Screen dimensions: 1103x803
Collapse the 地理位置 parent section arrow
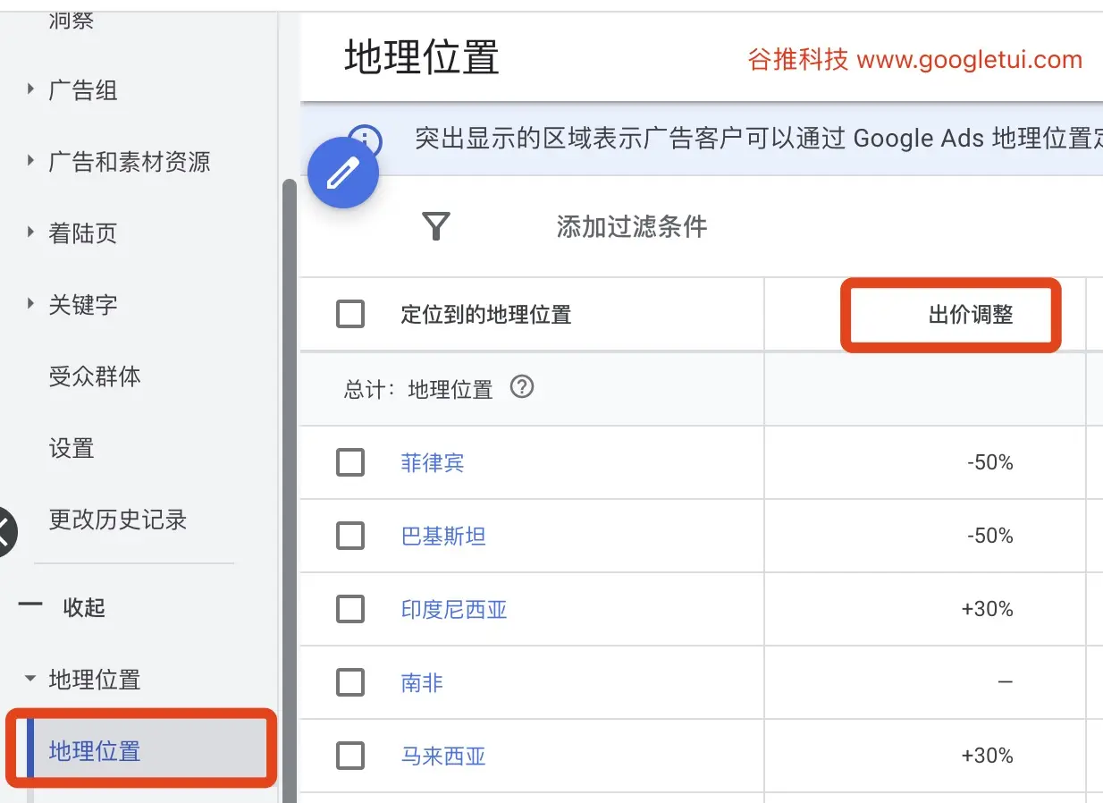click(31, 679)
